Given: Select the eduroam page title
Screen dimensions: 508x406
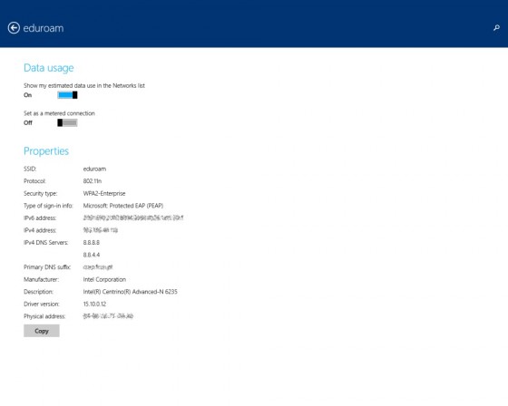Looking at the screenshot, I should click(x=44, y=28).
